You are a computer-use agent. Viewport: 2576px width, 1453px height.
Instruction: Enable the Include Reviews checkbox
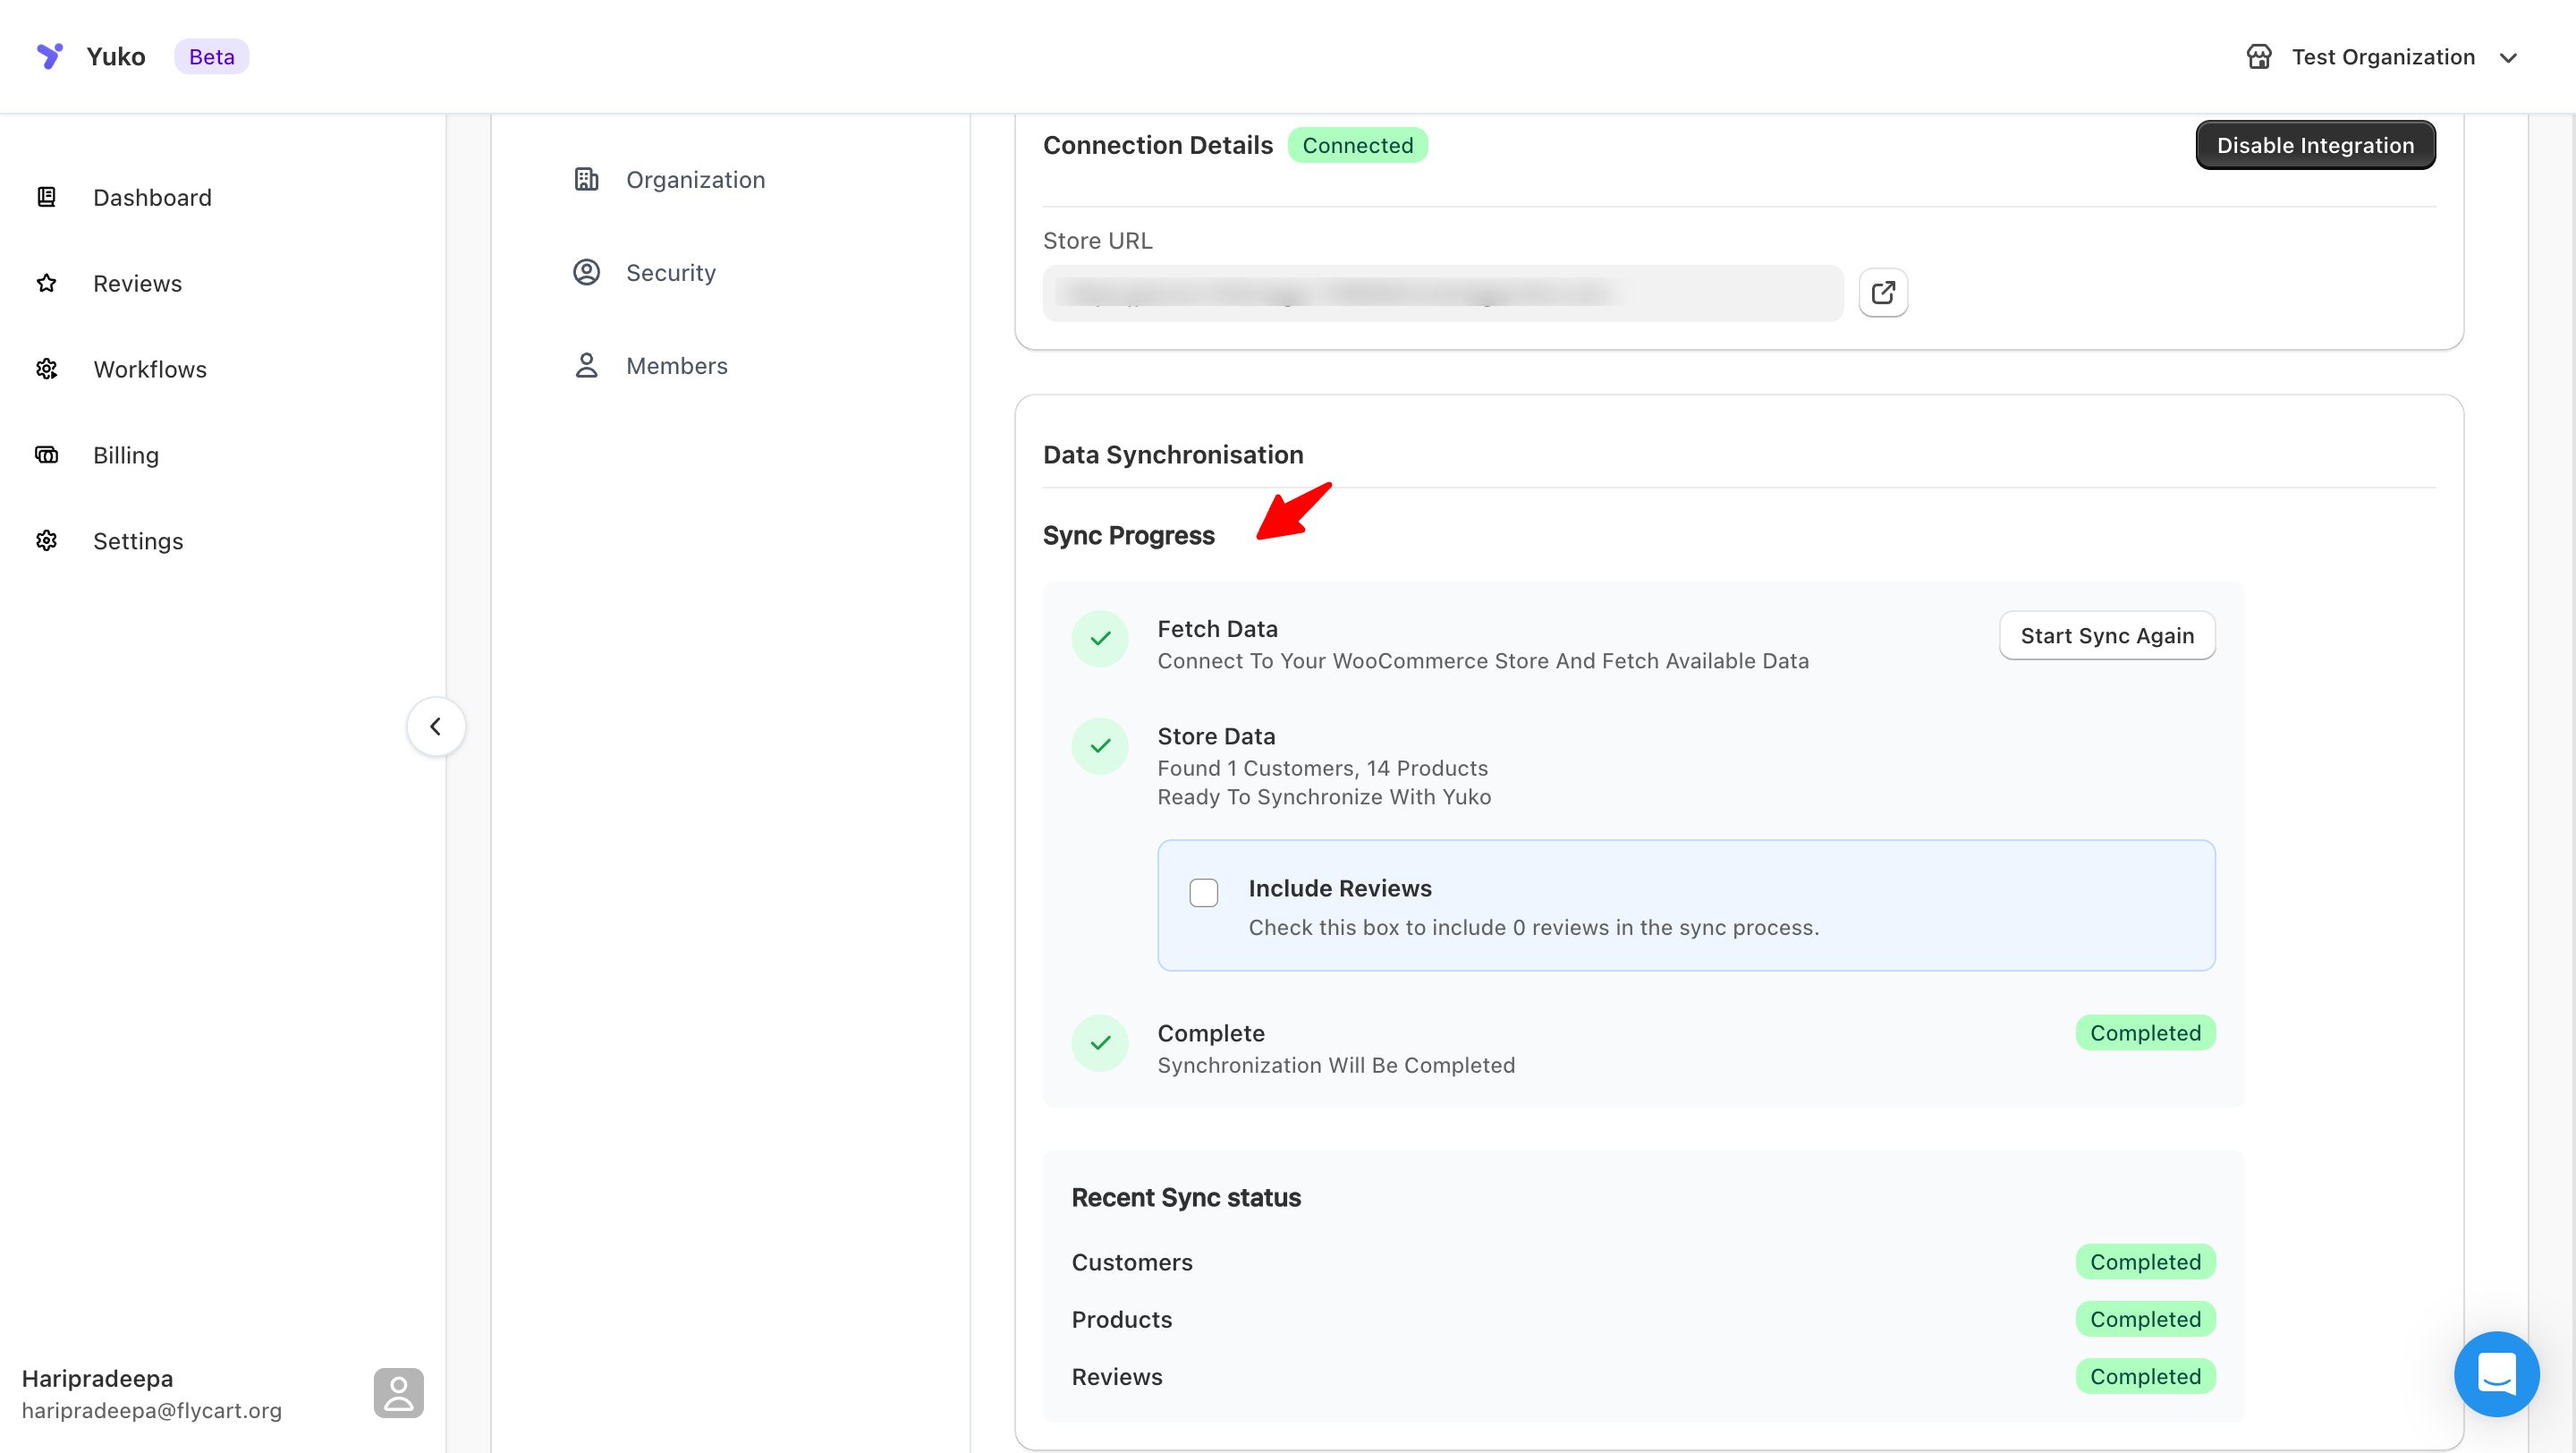pos(1203,892)
